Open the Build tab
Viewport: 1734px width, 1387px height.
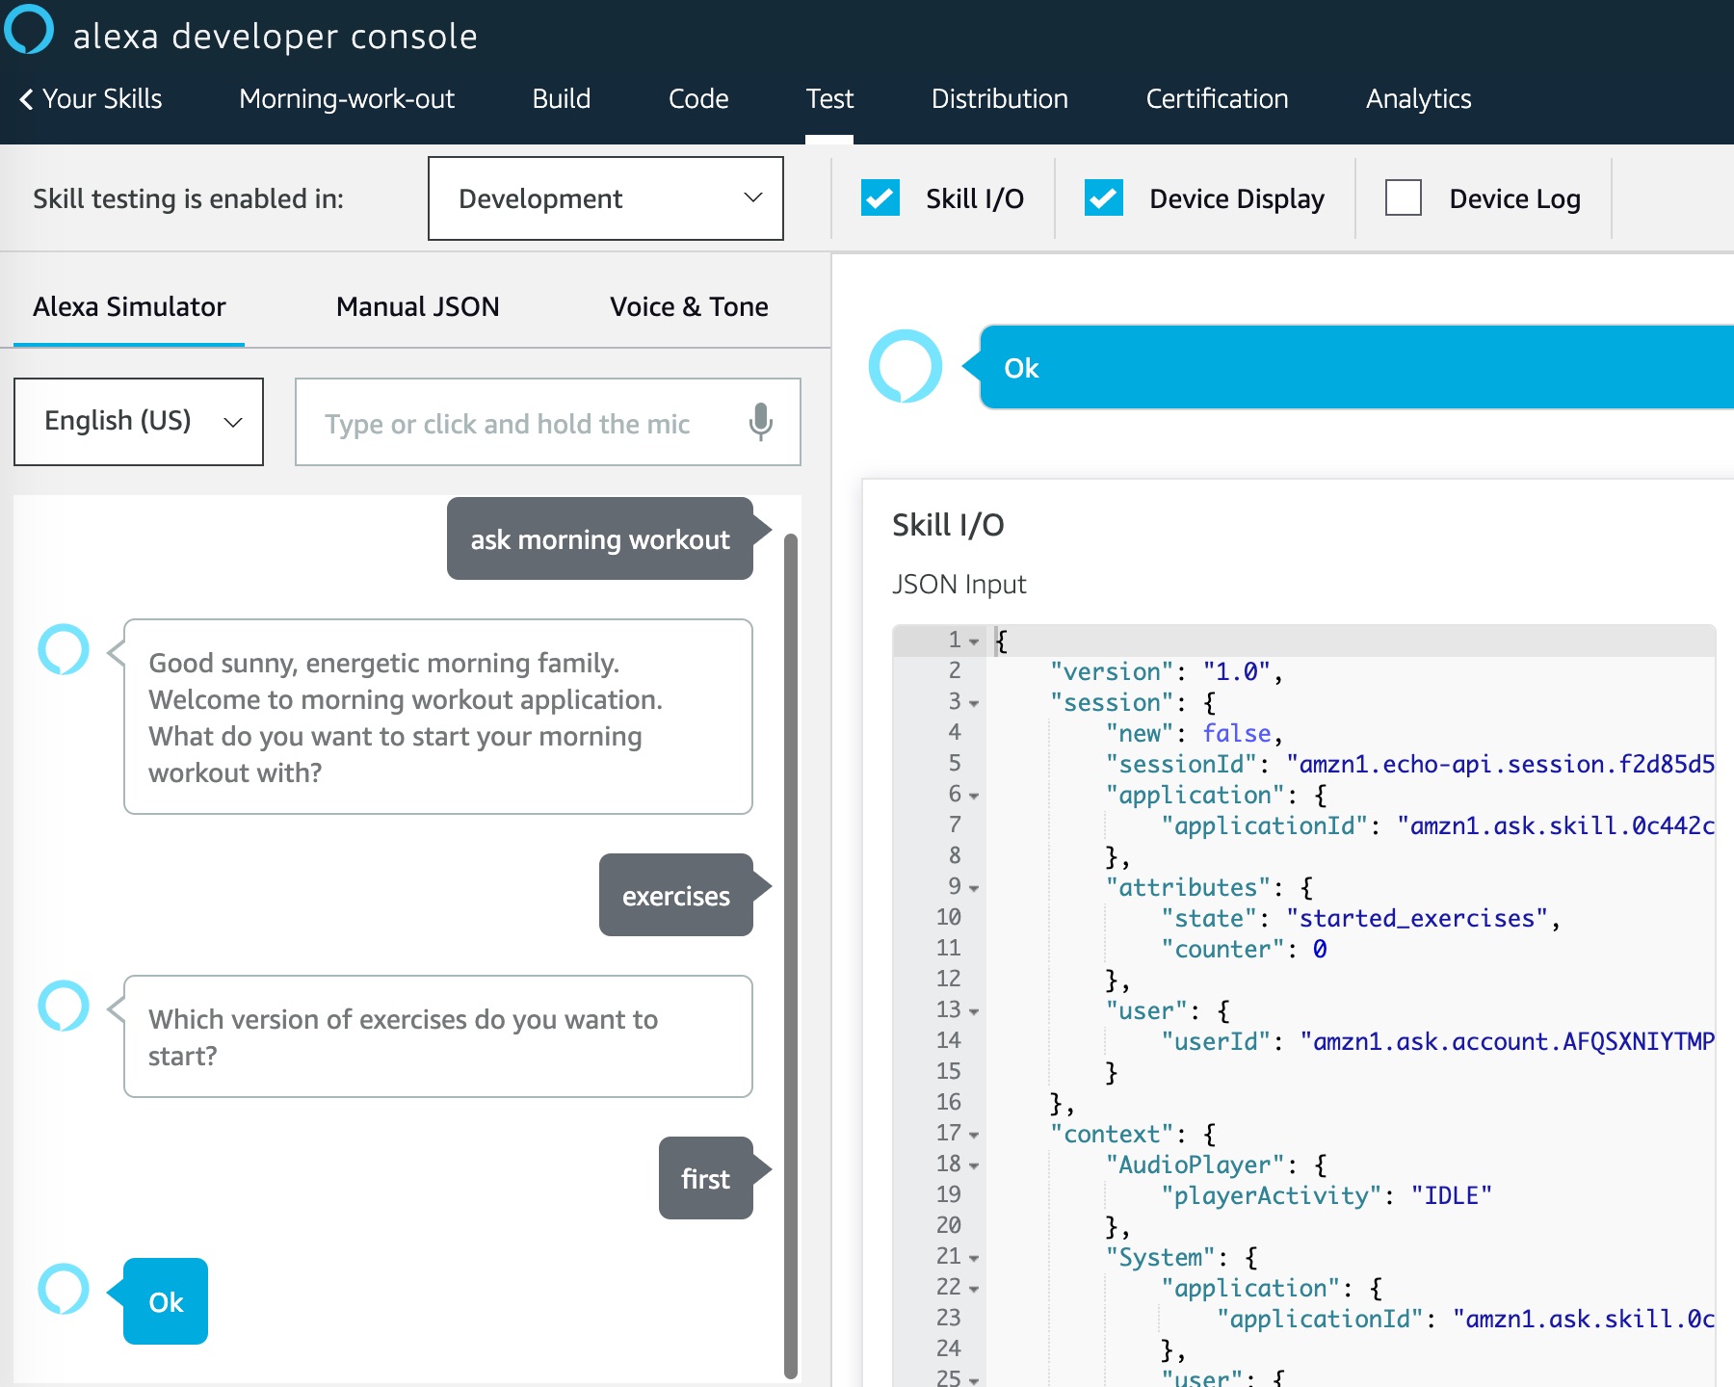click(x=562, y=99)
